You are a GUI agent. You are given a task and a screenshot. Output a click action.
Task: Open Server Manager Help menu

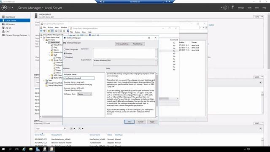pos(265,8)
